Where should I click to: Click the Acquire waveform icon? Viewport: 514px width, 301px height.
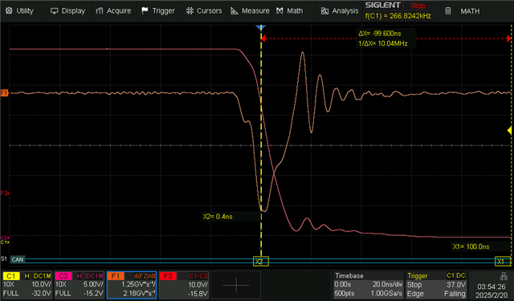[100, 10]
